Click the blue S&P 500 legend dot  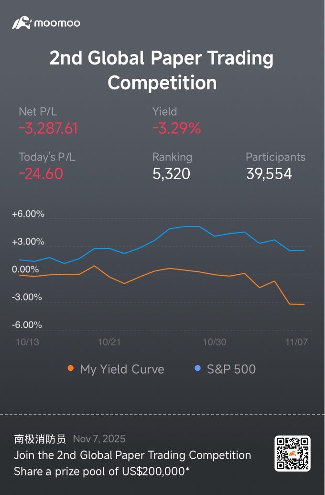(198, 368)
